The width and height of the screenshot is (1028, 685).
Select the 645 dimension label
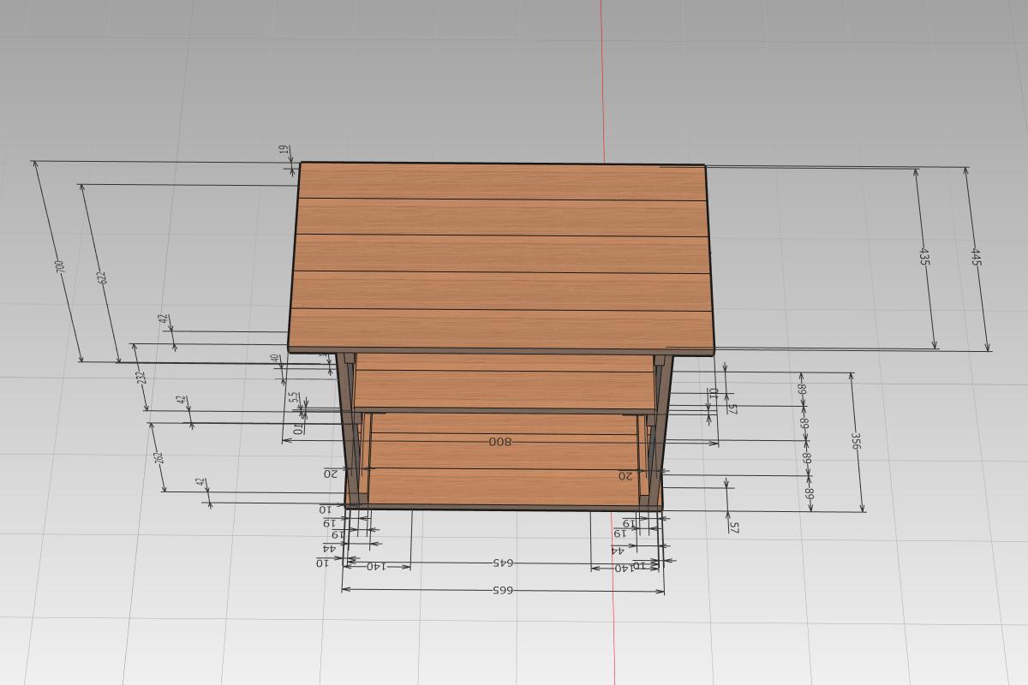point(502,563)
